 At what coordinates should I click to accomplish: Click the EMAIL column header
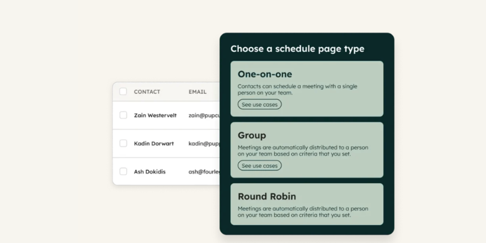click(197, 92)
